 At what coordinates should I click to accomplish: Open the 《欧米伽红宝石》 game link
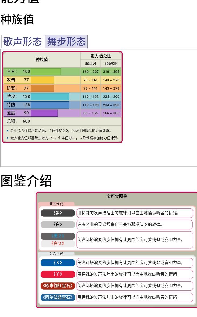(x=58, y=286)
